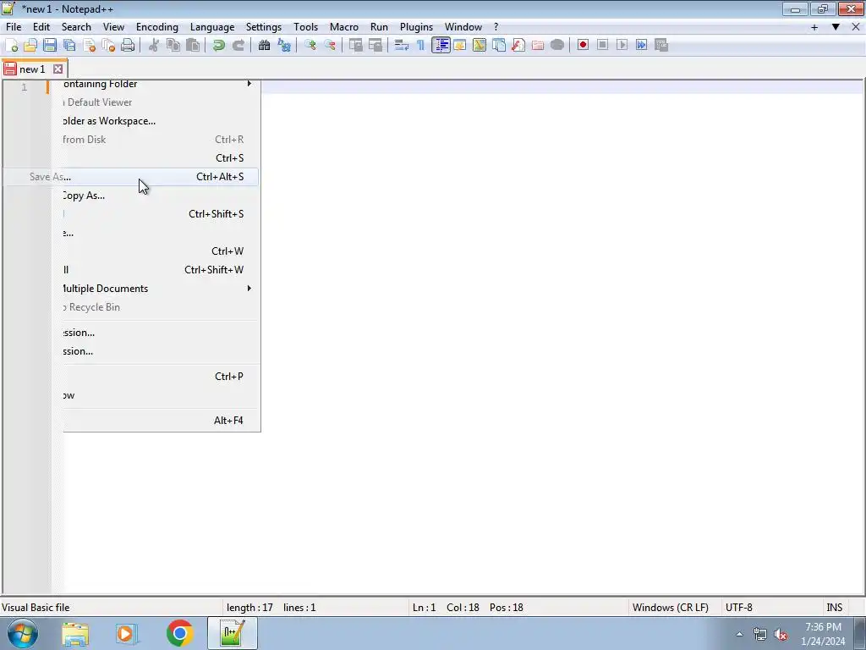Open the View menu
This screenshot has height=650, width=866.
(x=113, y=27)
